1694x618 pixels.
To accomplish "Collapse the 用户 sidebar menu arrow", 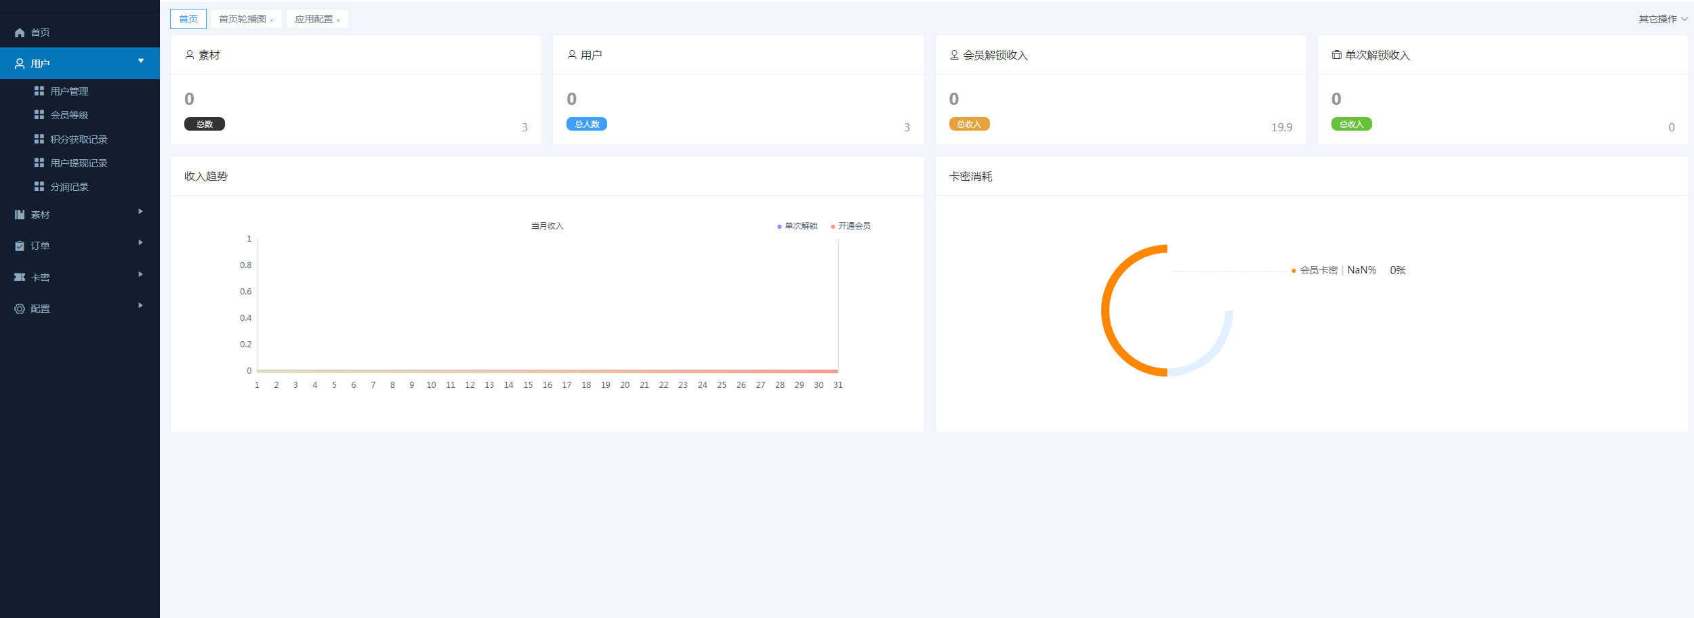I will [140, 61].
